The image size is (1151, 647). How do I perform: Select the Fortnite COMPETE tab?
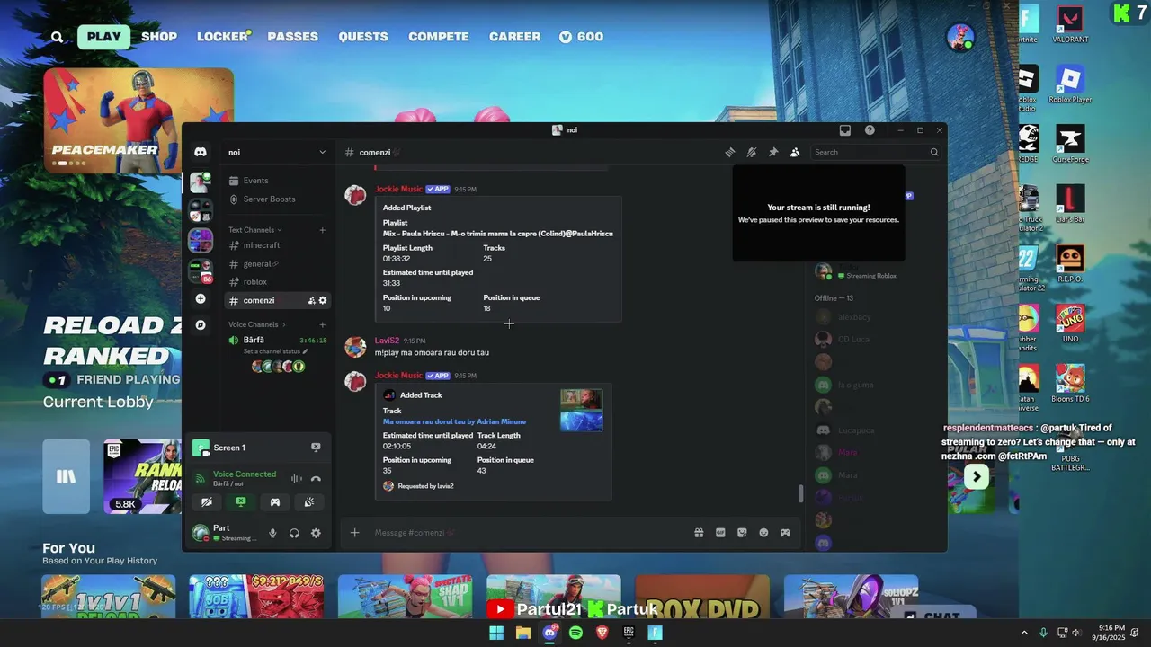point(439,37)
